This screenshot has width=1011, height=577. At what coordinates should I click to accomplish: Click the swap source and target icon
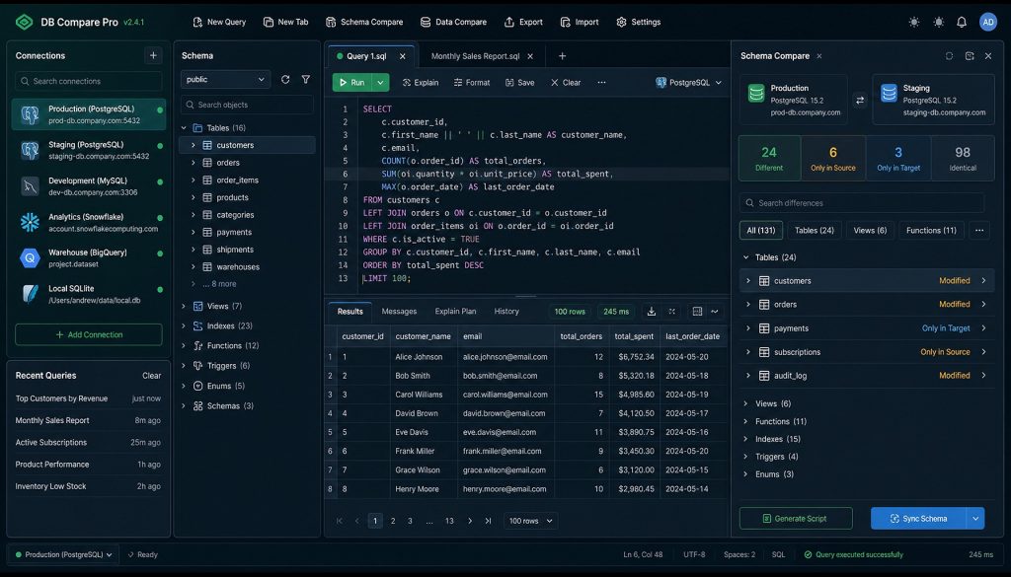[x=860, y=101]
